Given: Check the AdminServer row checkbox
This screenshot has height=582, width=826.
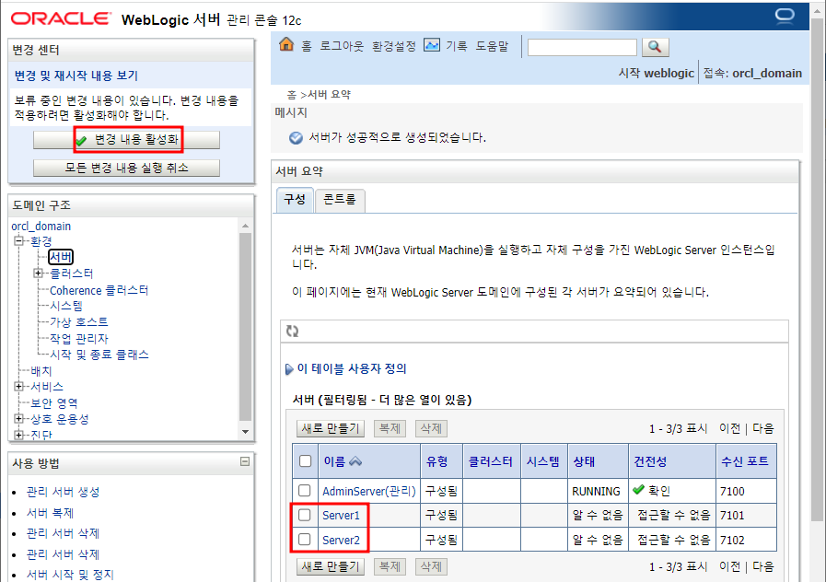Looking at the screenshot, I should pyautogui.click(x=305, y=490).
